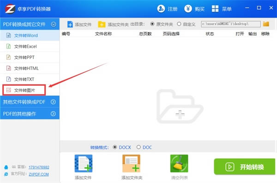Click the top toolbar 添加文件夹 icon
Screen dimensions: 277x183
pos(102,24)
